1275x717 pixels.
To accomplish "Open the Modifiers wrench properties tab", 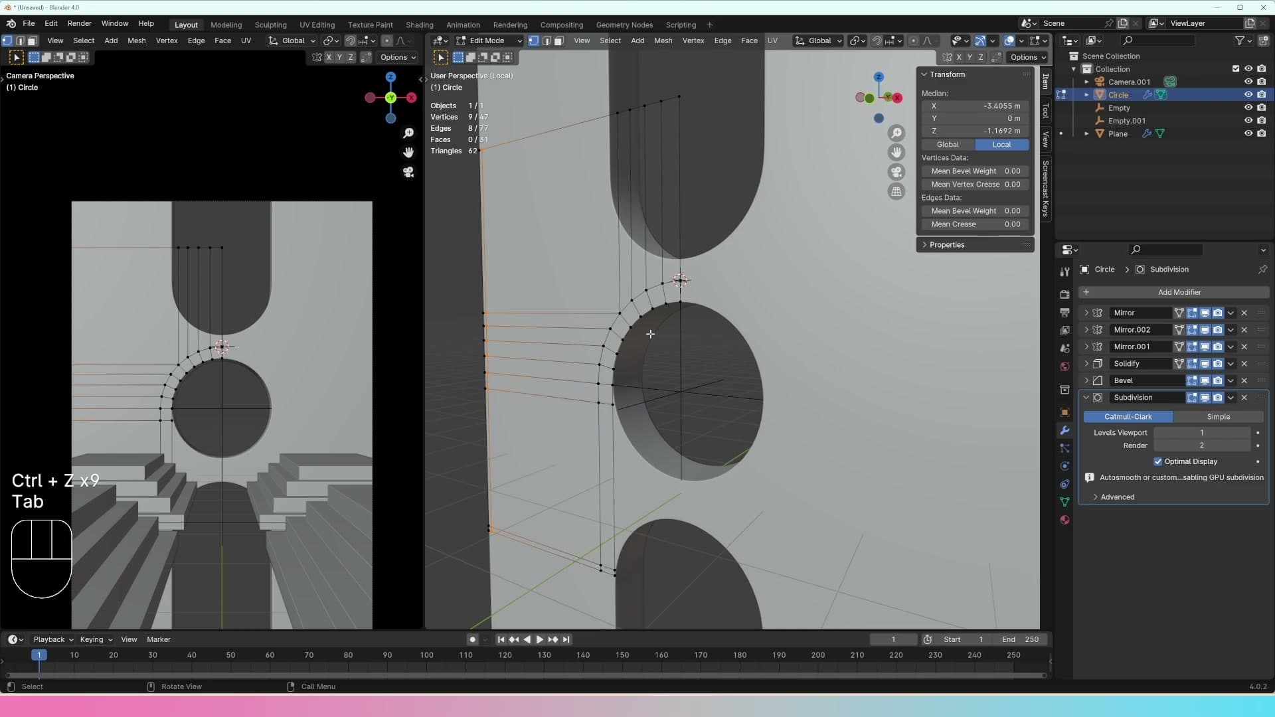I will [x=1064, y=430].
